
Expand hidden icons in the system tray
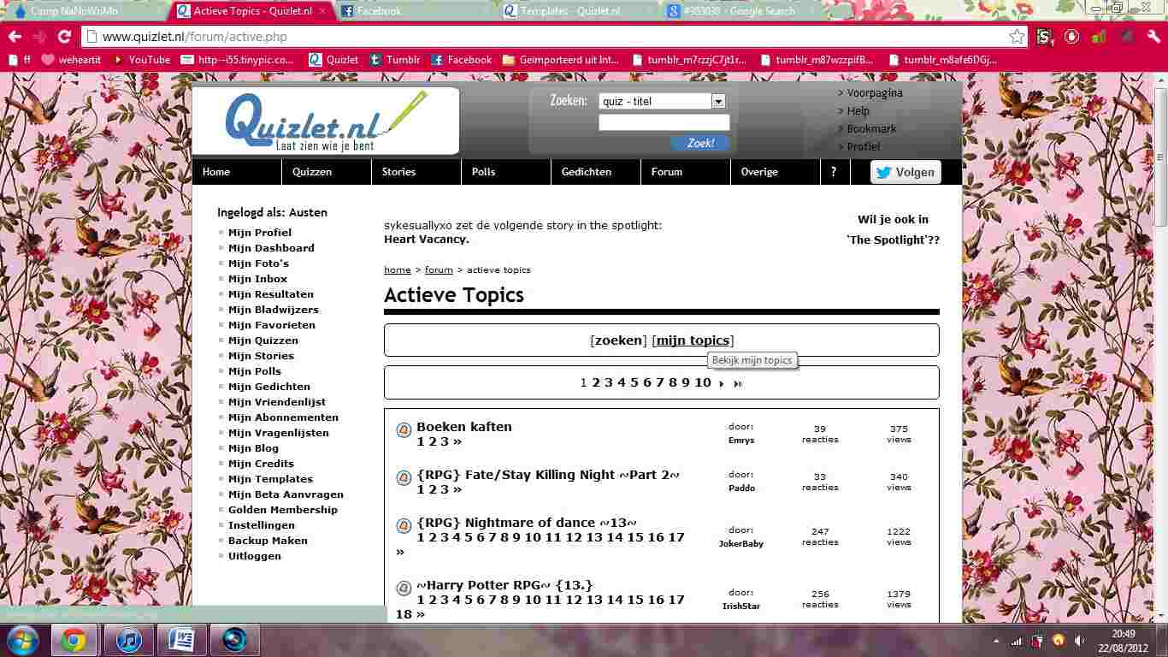pyautogui.click(x=996, y=639)
